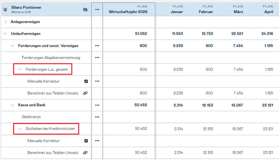Select the April plan column header

pyautogui.click(x=268, y=10)
